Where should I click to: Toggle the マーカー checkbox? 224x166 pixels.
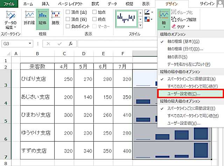(x=94, y=26)
